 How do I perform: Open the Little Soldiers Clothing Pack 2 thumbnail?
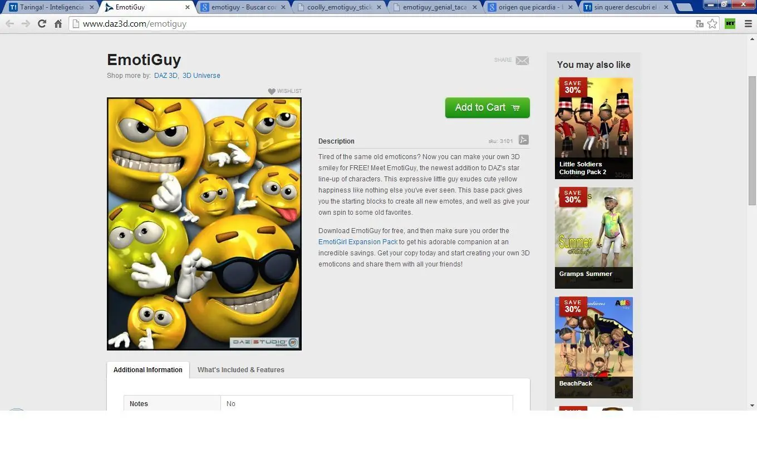click(x=594, y=129)
